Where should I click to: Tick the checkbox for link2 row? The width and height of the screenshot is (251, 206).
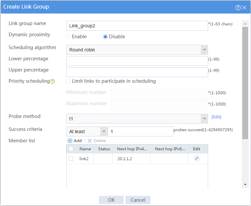tap(71, 159)
